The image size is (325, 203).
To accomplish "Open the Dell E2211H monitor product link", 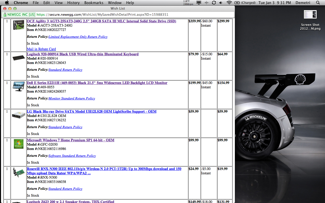I will tap(97, 83).
